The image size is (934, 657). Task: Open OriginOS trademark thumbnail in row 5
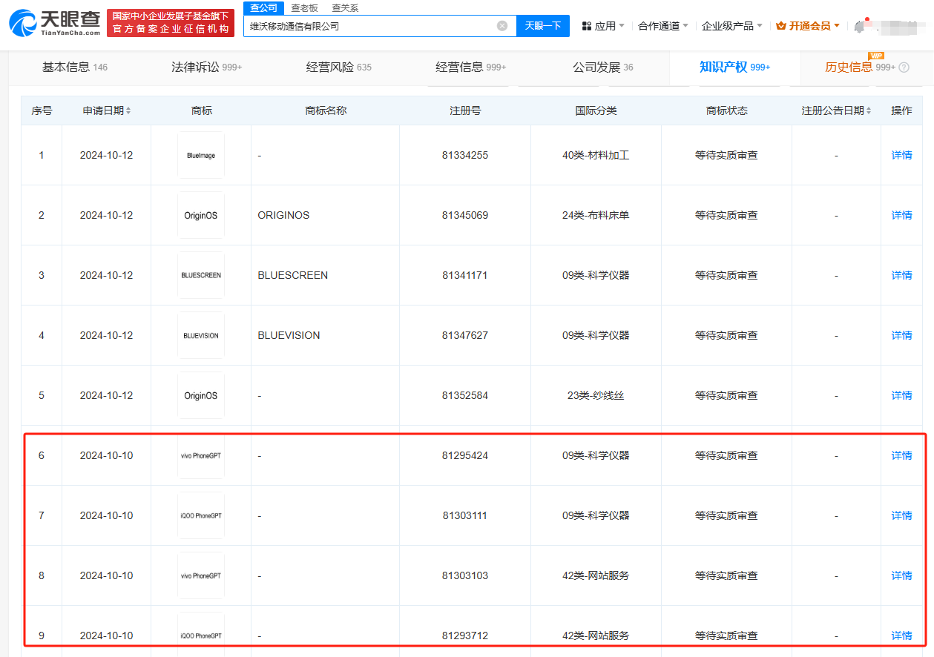pyautogui.click(x=201, y=395)
